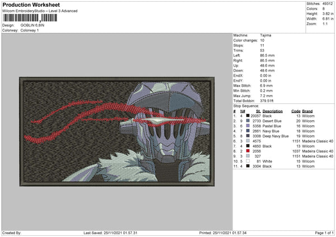Click the Max Jump value 7.2 mm
336x237 pixels.
click(x=267, y=96)
